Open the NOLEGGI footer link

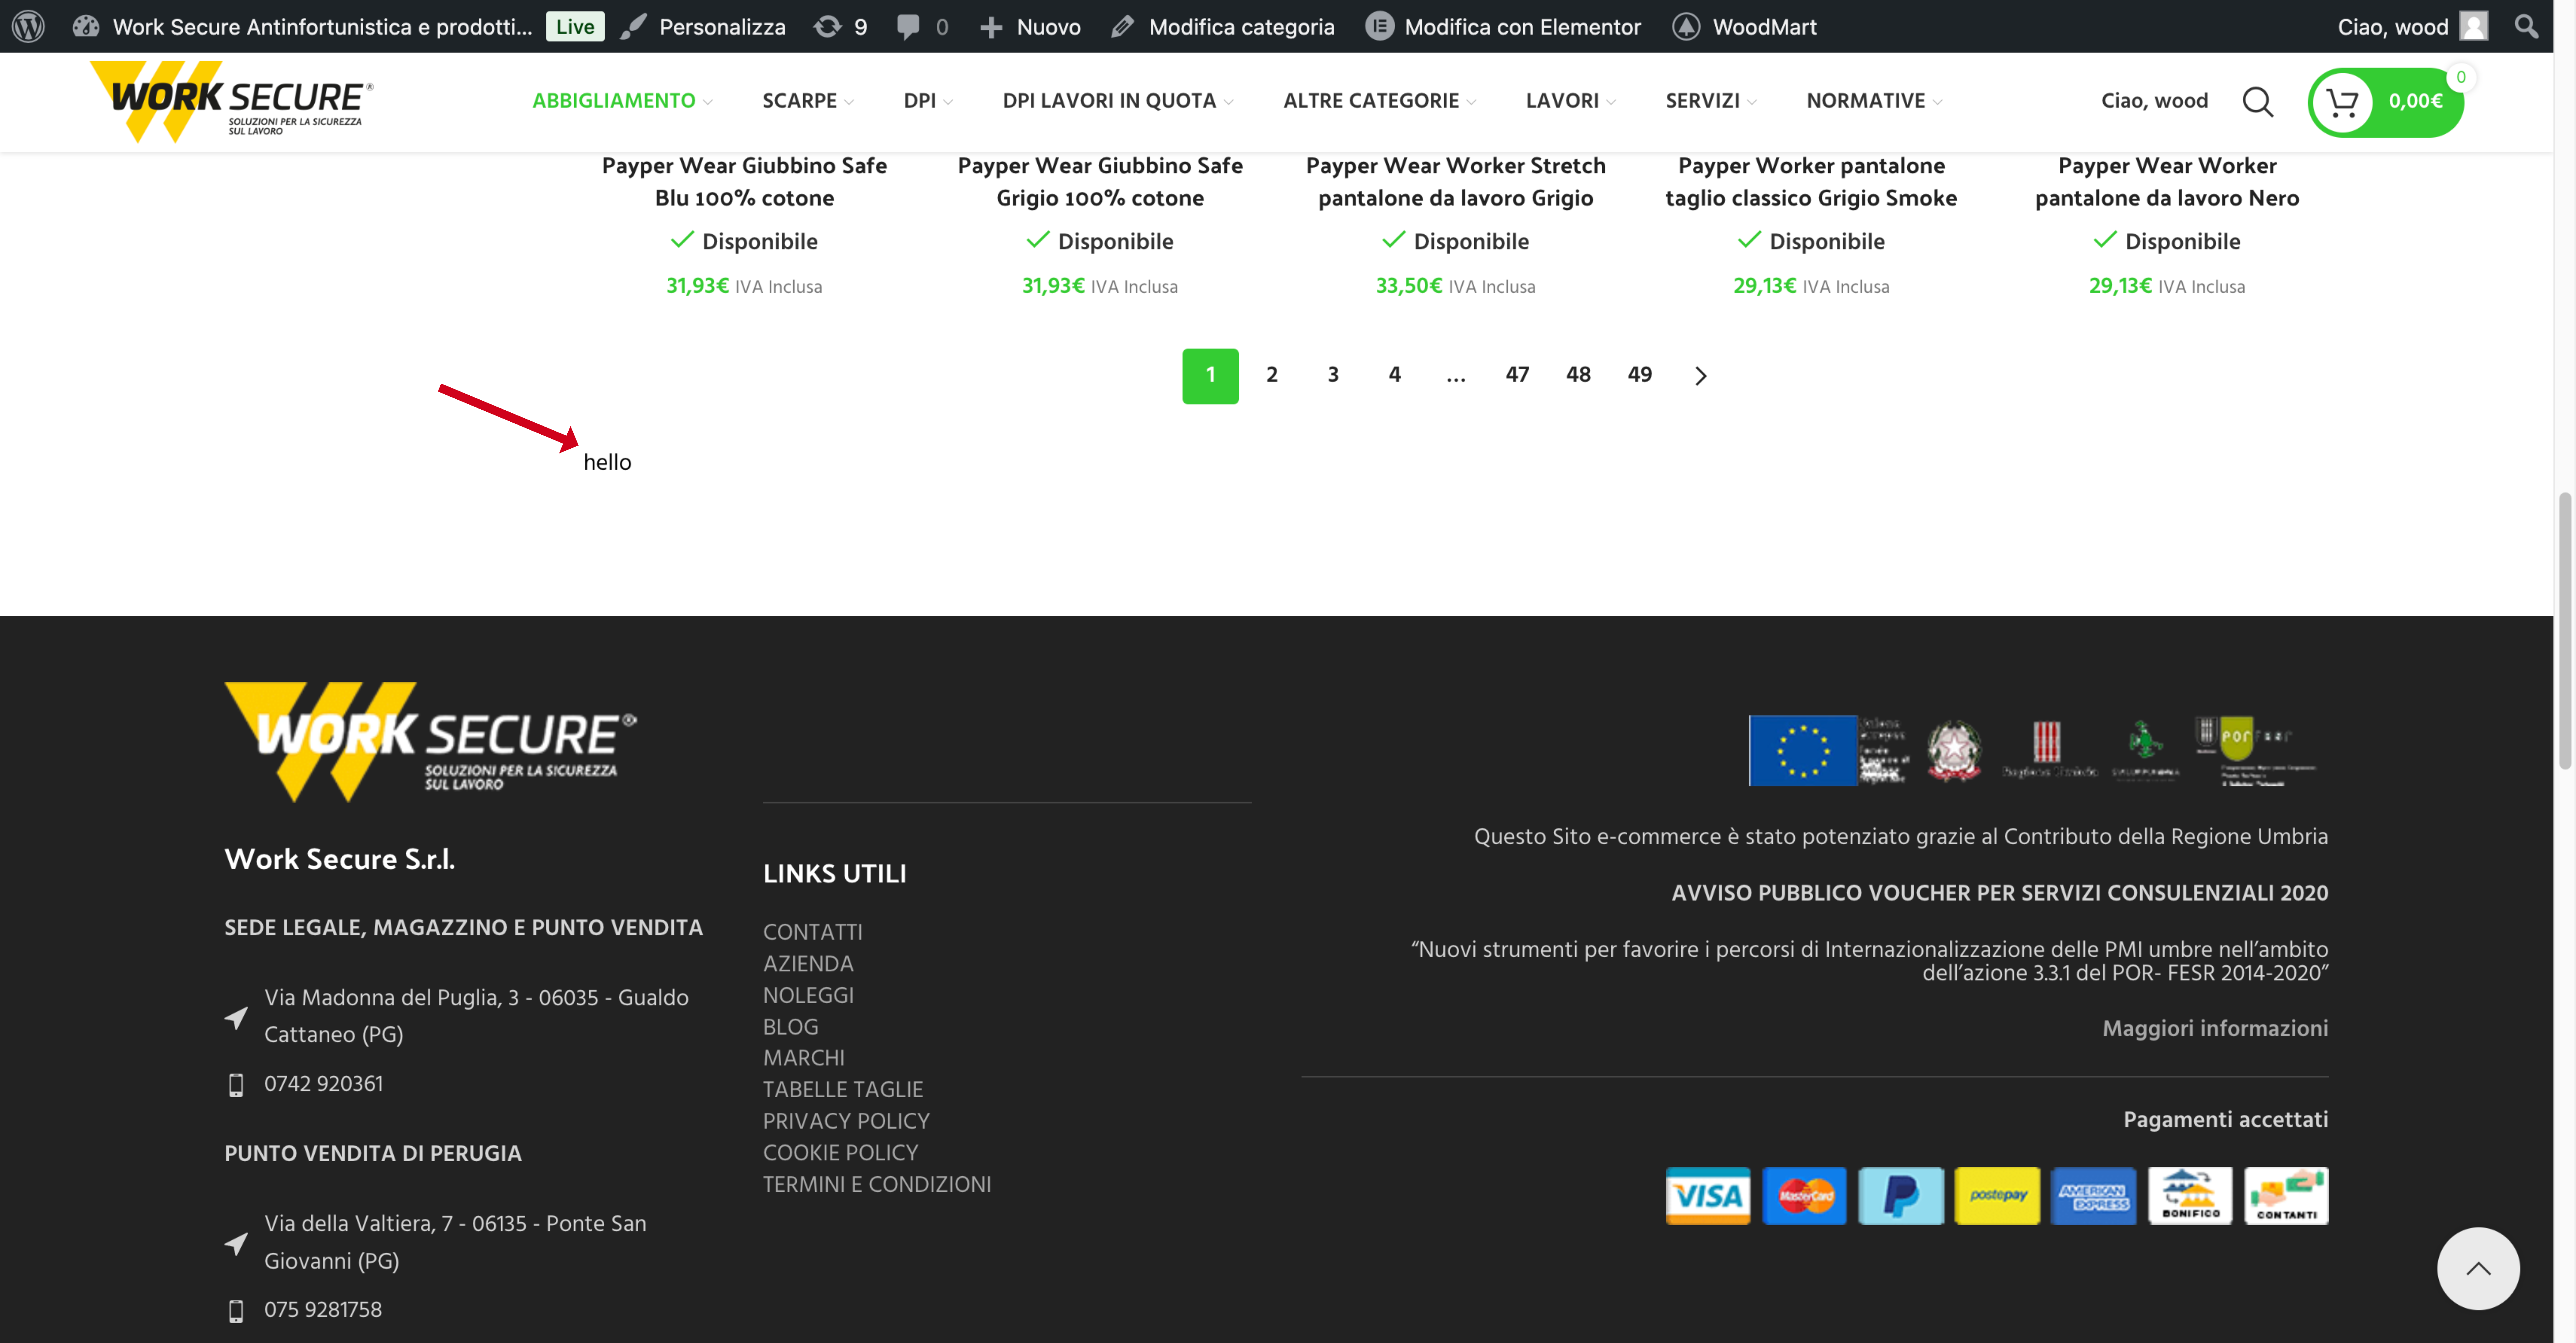(808, 996)
